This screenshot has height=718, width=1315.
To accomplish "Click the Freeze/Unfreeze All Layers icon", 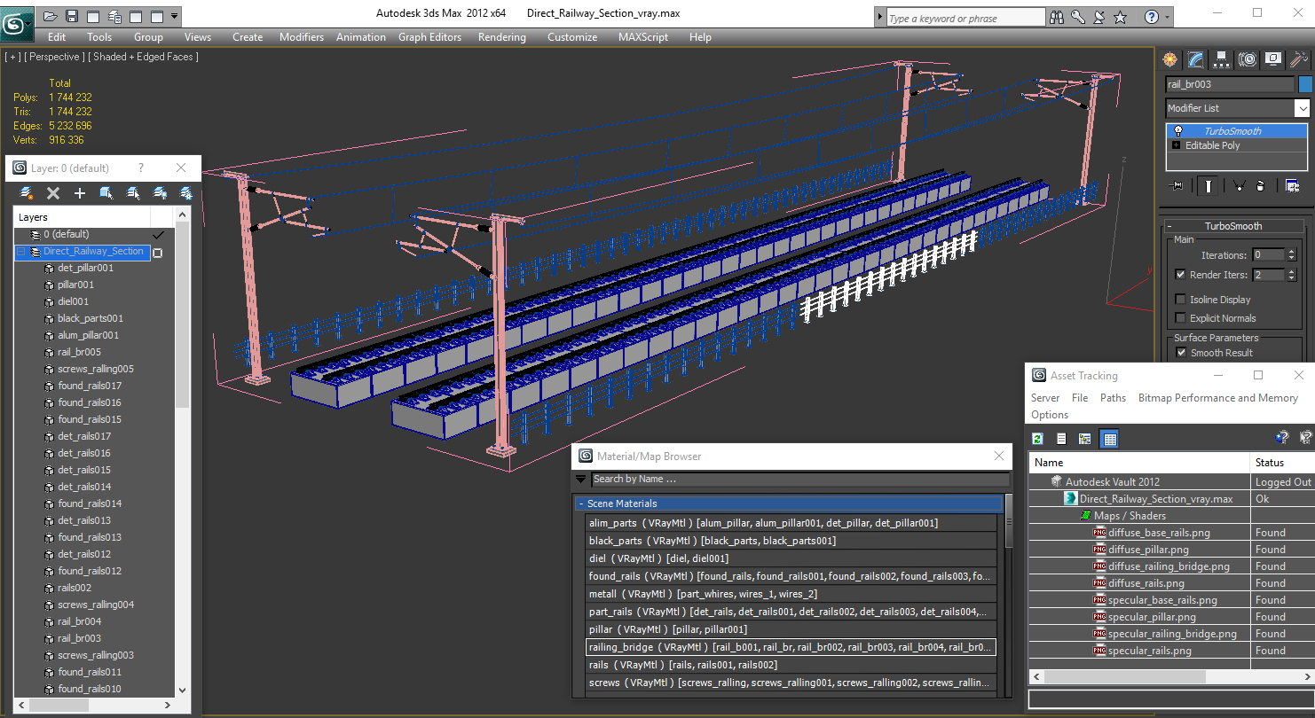I will click(x=186, y=193).
